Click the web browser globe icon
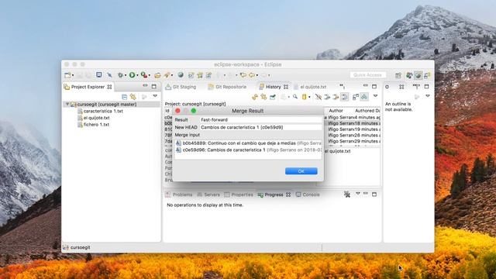The image size is (496, 279). coord(181,75)
